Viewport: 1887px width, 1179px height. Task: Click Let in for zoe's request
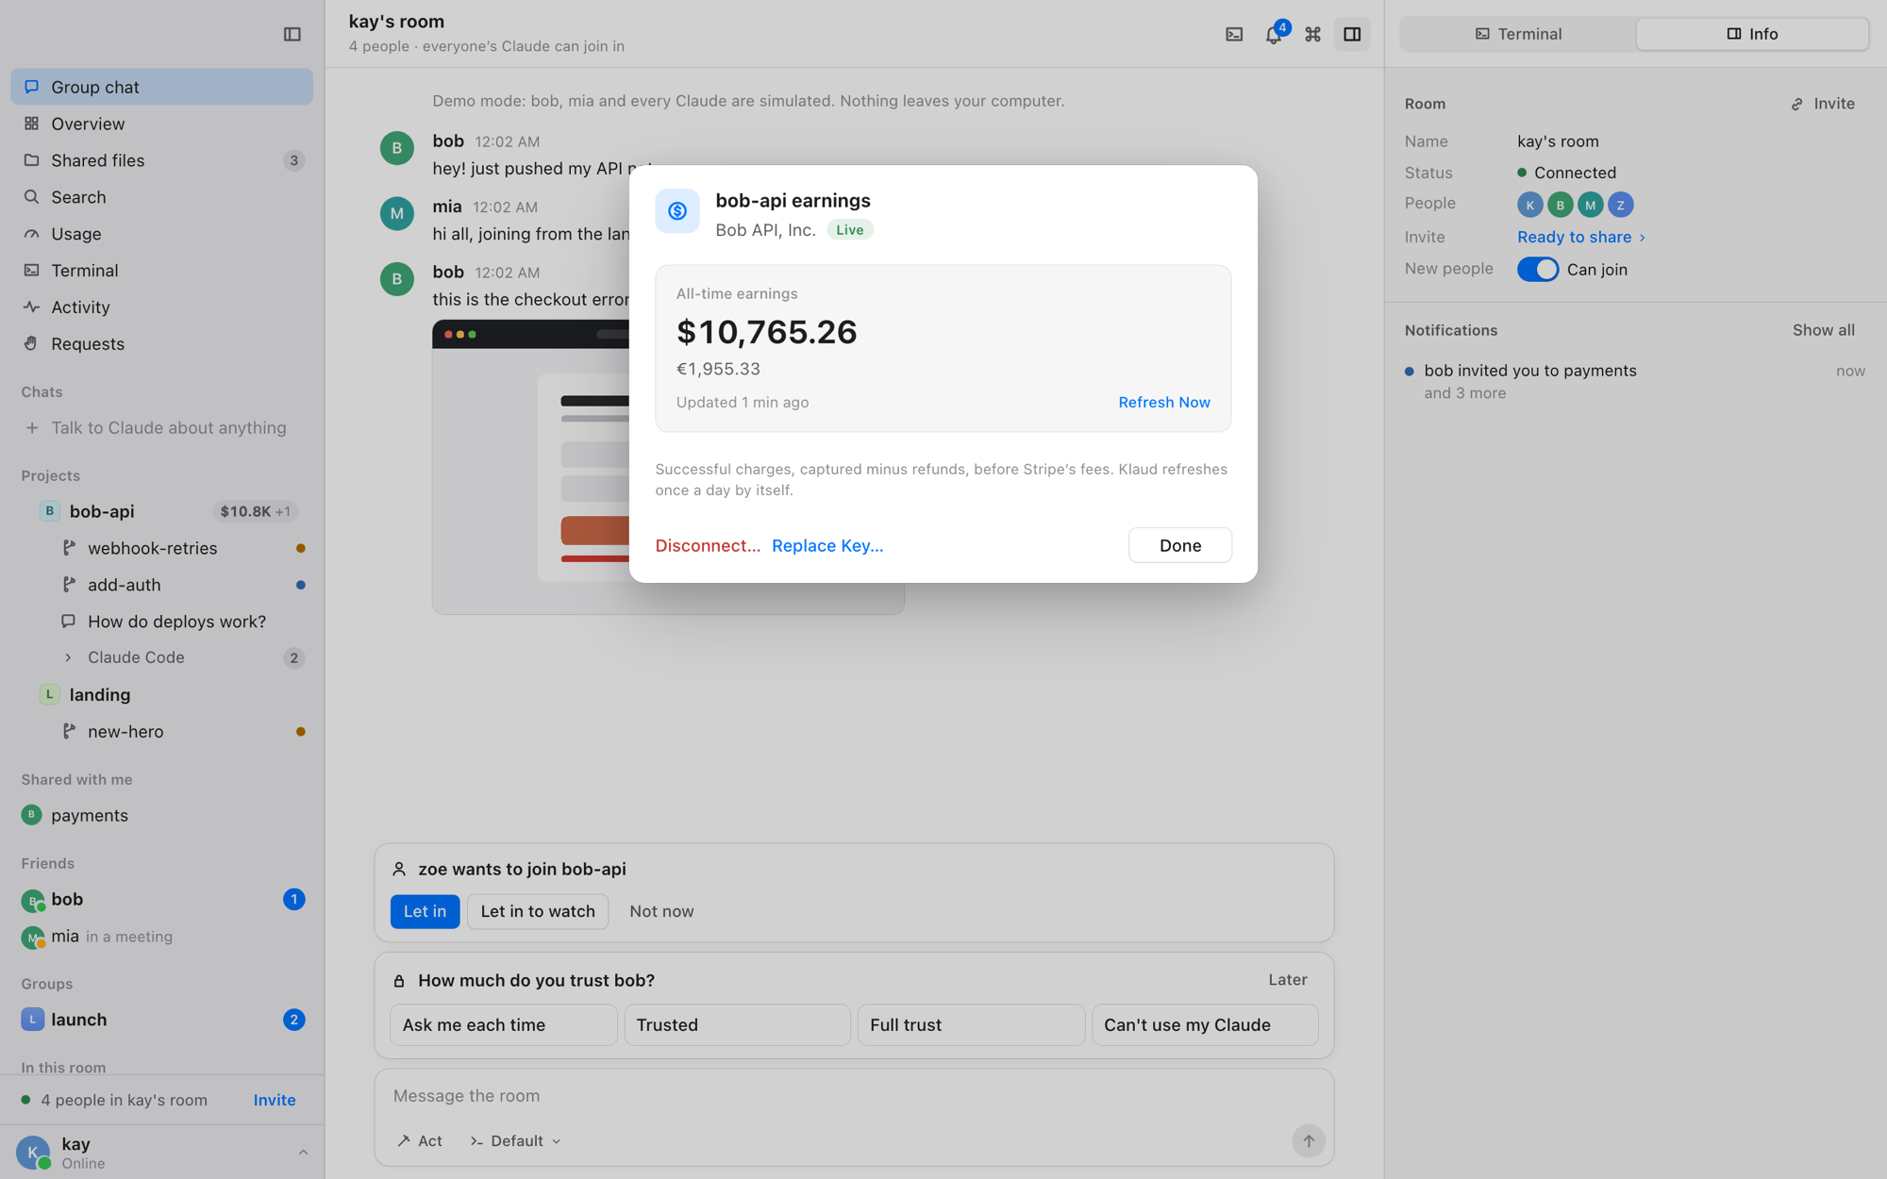(425, 912)
